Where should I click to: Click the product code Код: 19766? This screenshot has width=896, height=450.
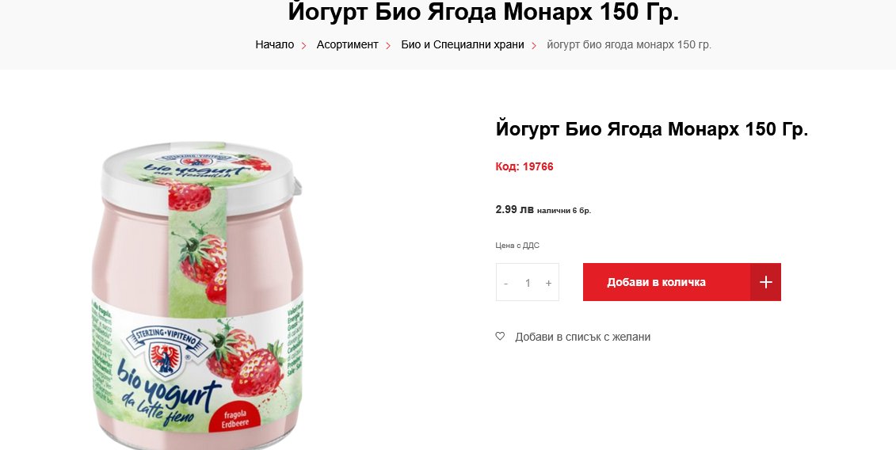point(524,166)
